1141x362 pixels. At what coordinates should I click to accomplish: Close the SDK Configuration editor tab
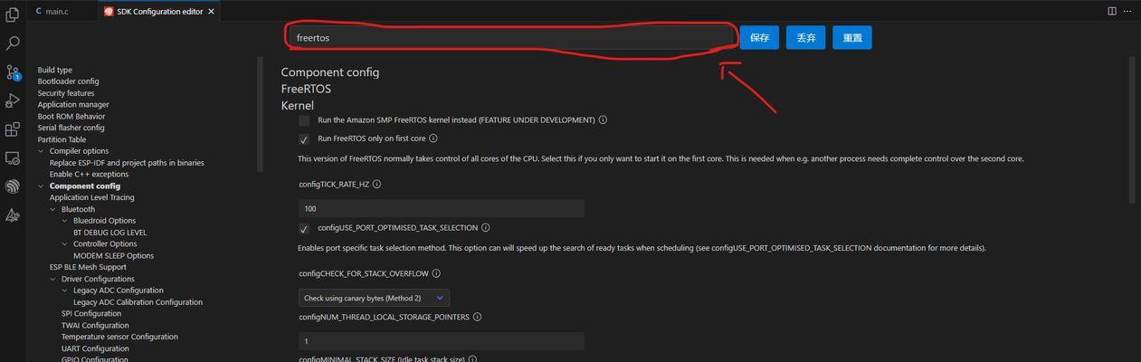coord(213,12)
